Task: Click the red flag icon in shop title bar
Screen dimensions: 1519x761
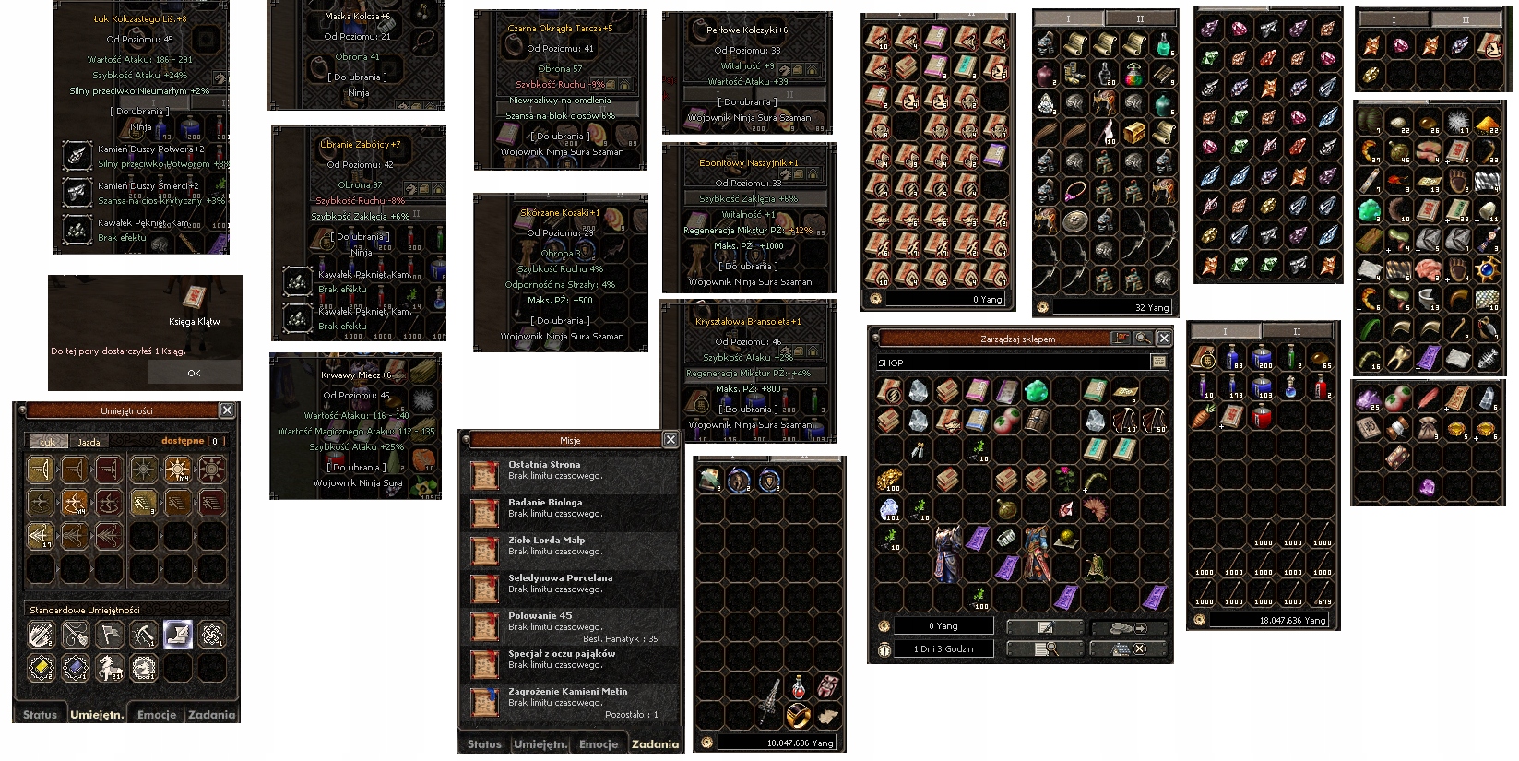Action: tap(1121, 339)
